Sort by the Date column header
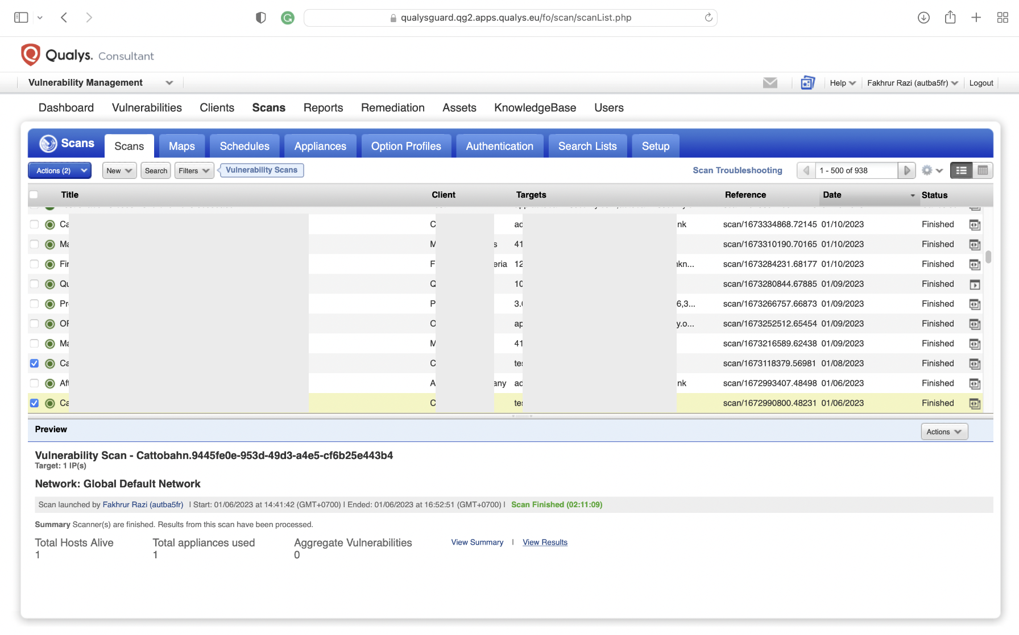Screen dimensions: 1019x635 click(x=869, y=195)
